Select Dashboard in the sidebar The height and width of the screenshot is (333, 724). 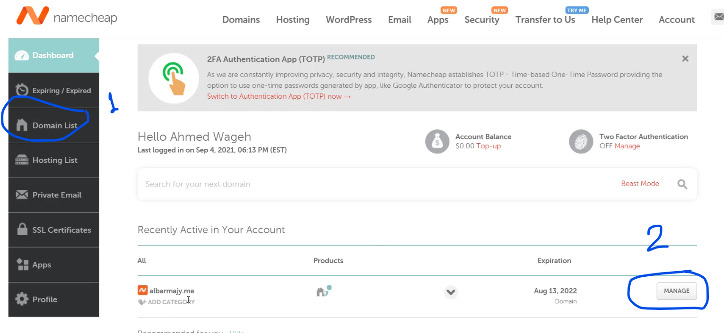point(54,55)
